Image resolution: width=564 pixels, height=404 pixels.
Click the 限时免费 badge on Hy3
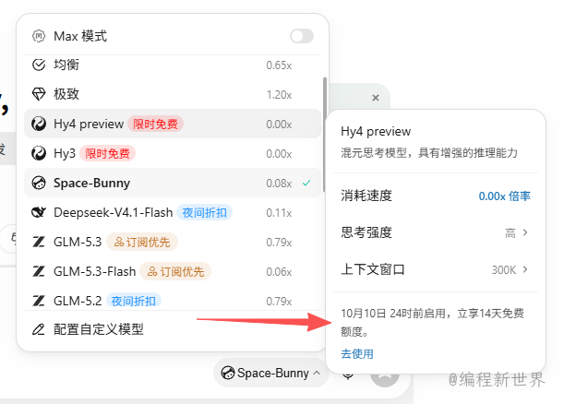tap(107, 153)
